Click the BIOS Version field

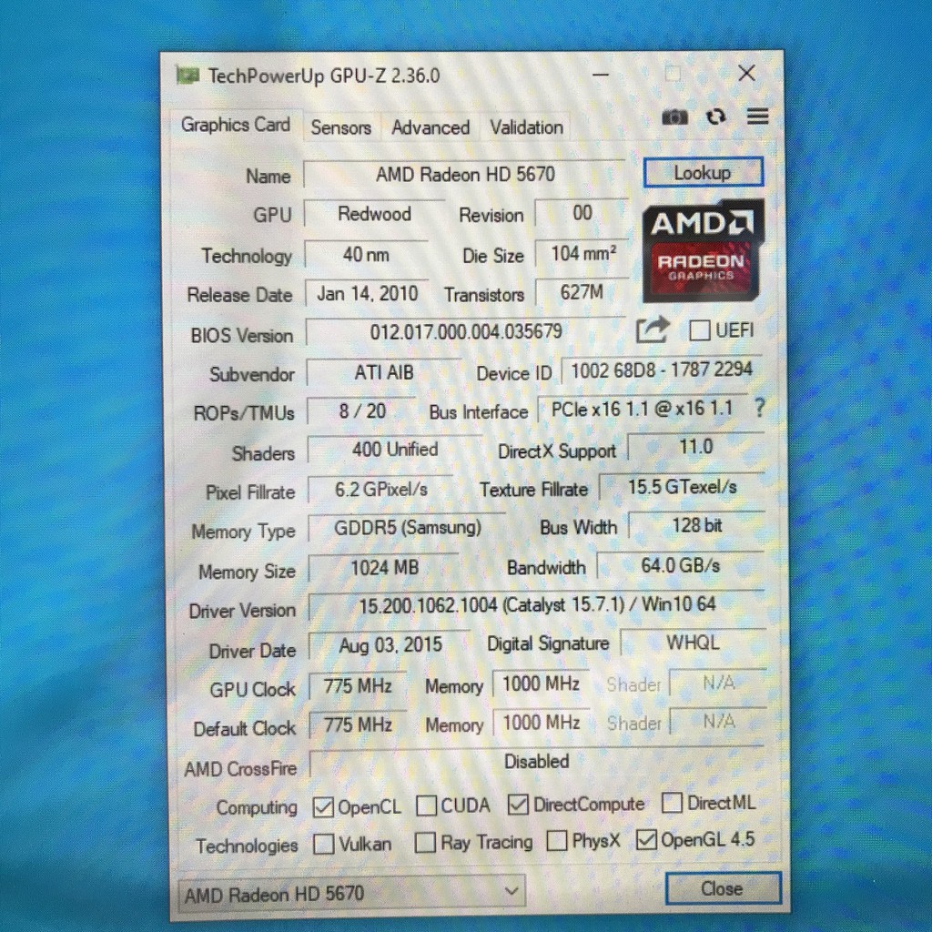(466, 331)
